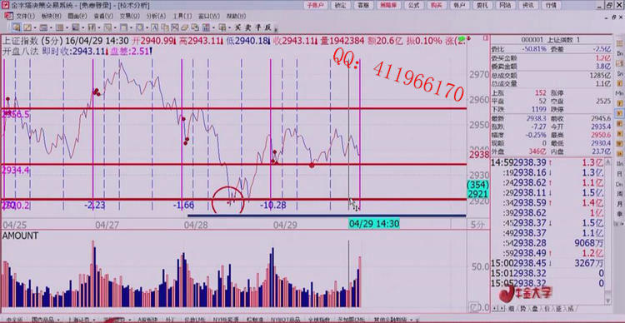Click the 反 toolbar icon
625x323 pixels.
(267, 27)
